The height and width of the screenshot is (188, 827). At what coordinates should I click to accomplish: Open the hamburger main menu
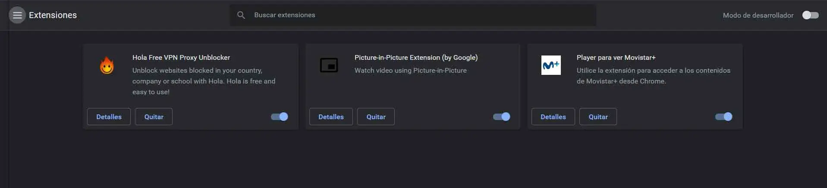17,15
